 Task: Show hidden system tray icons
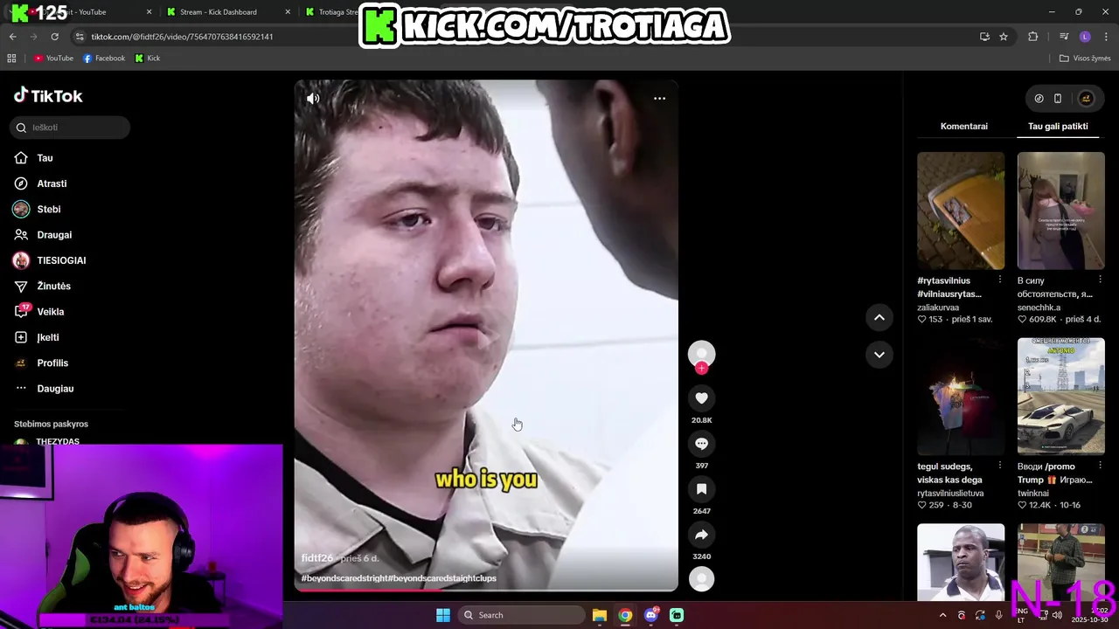pyautogui.click(x=942, y=615)
